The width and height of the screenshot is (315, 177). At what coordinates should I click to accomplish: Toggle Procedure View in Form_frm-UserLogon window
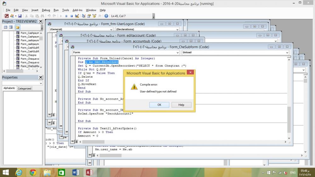(49, 115)
